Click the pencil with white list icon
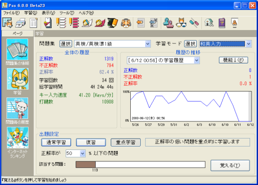258x185 pixels. [x=61, y=23]
